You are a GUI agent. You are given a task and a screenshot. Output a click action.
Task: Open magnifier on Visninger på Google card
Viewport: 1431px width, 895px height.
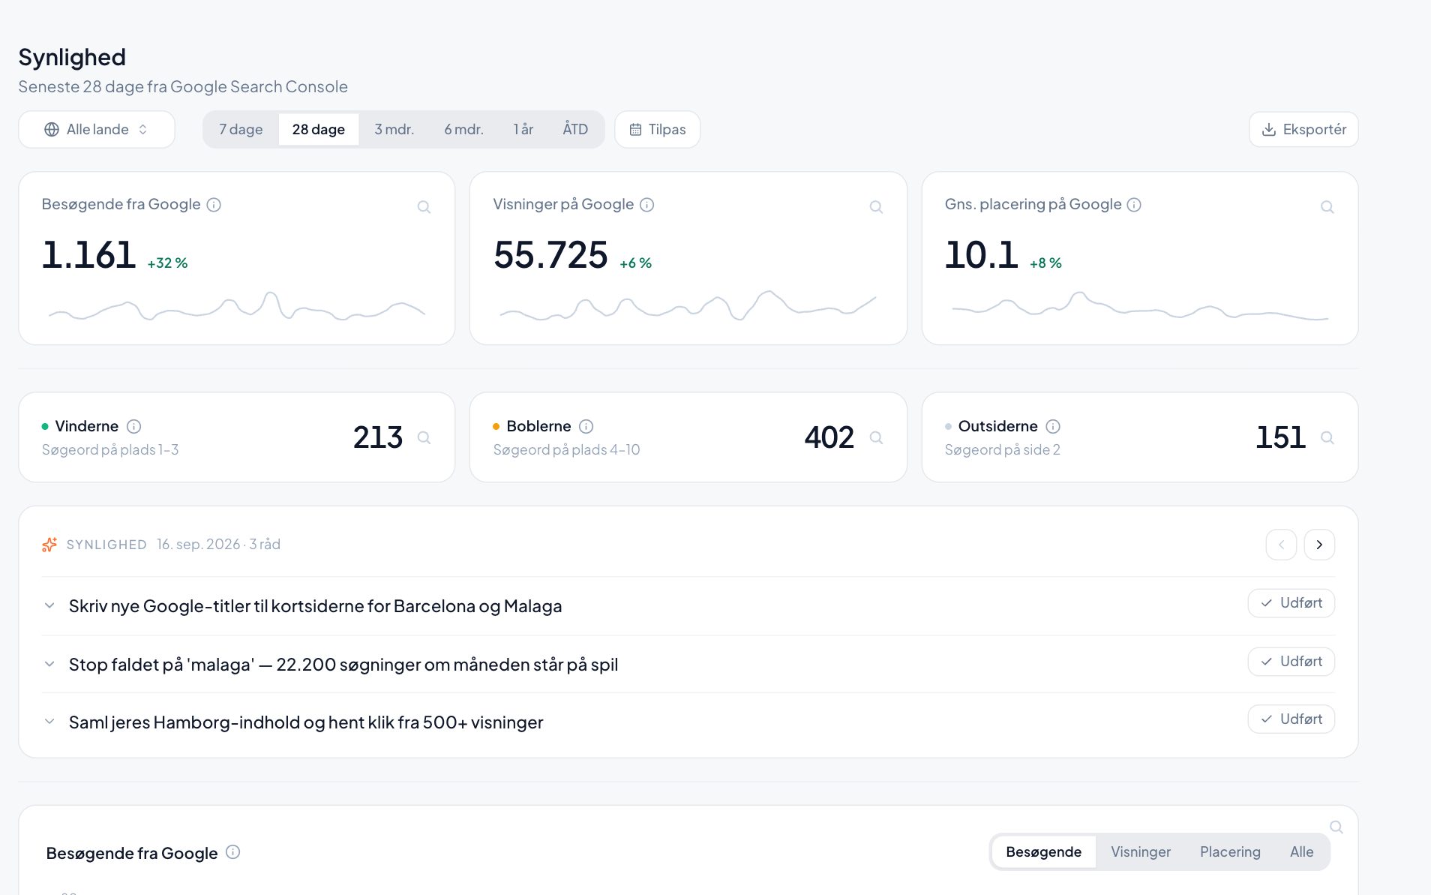click(x=876, y=207)
